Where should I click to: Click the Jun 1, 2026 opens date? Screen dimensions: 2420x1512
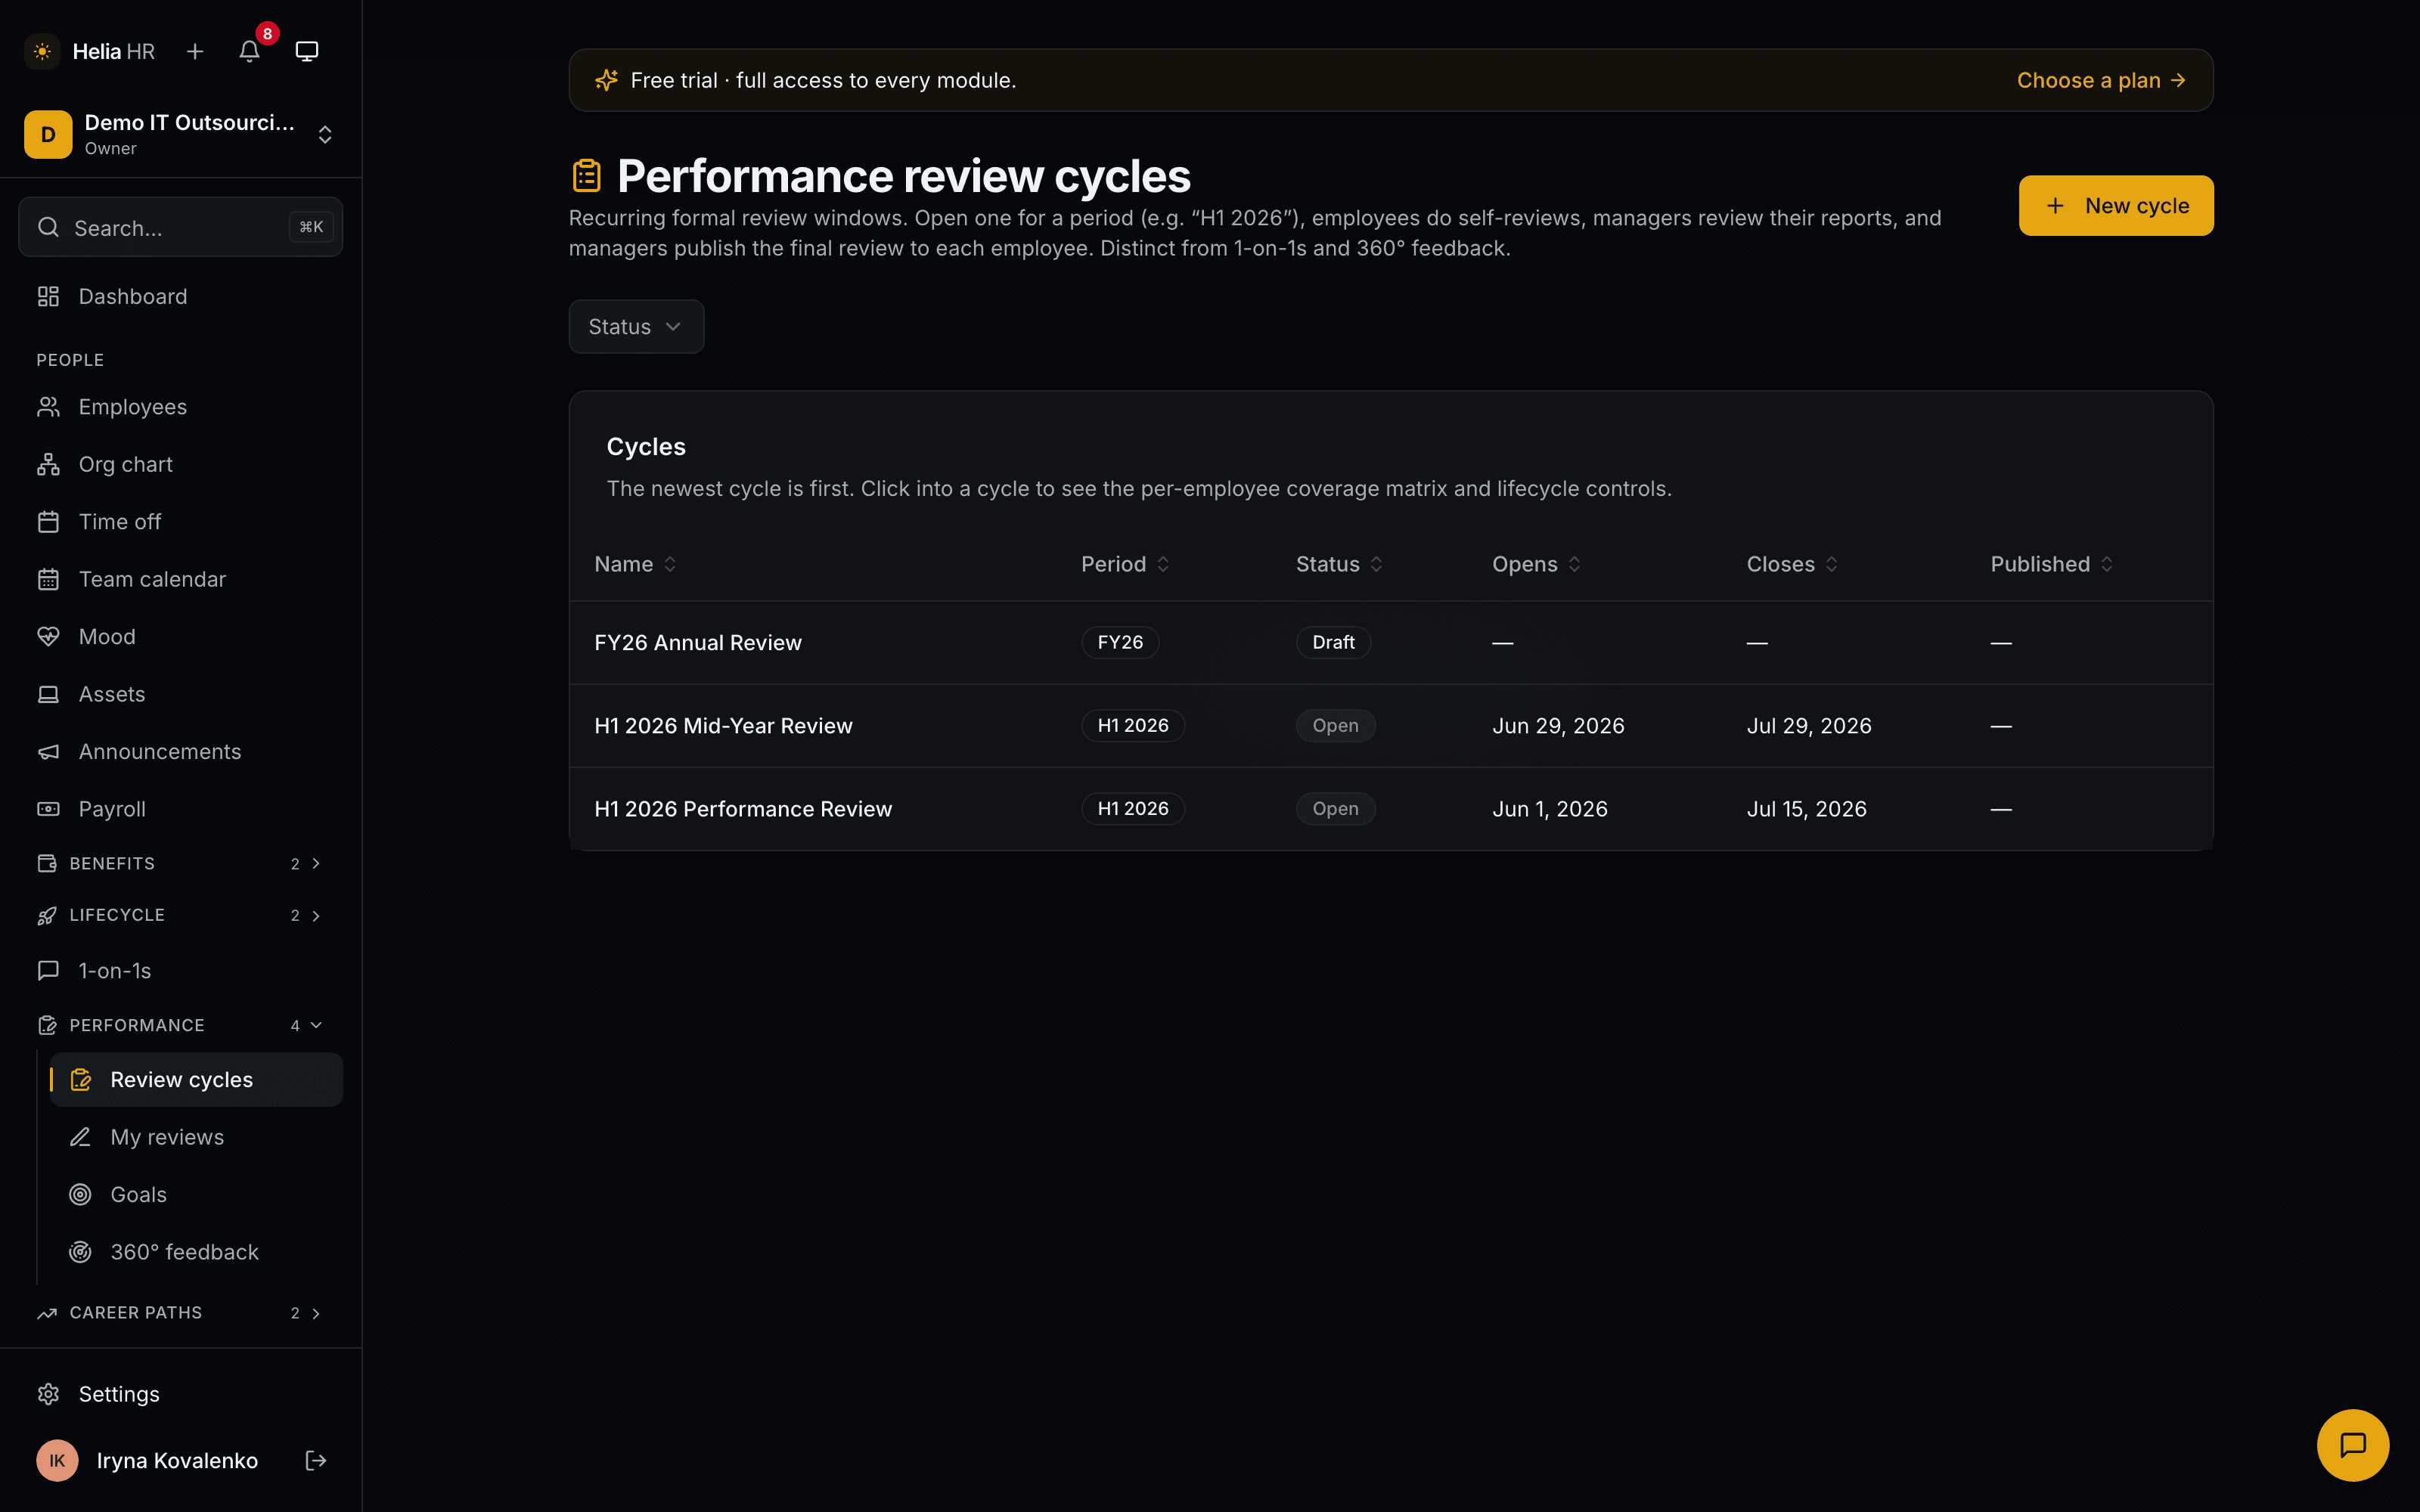[x=1550, y=809]
